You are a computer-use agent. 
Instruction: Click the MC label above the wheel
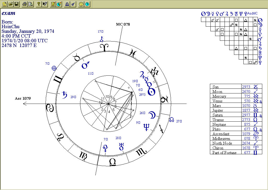click(x=123, y=24)
